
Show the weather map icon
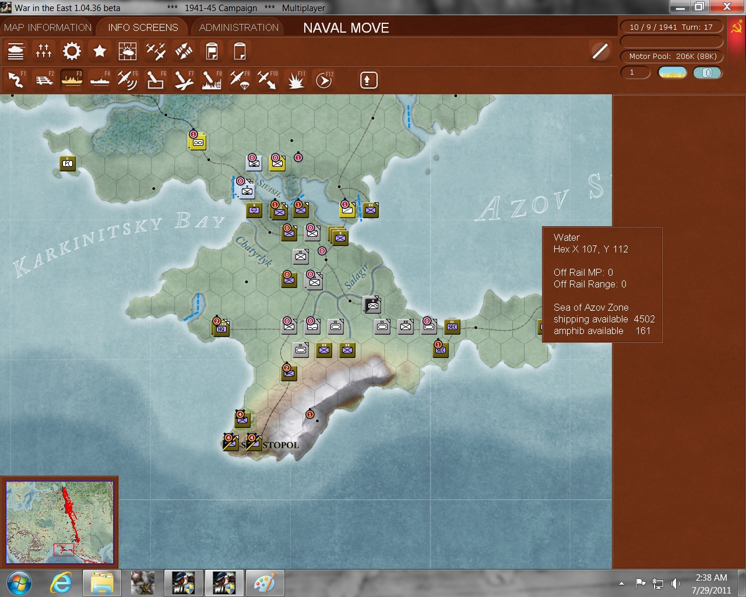pyautogui.click(x=128, y=51)
